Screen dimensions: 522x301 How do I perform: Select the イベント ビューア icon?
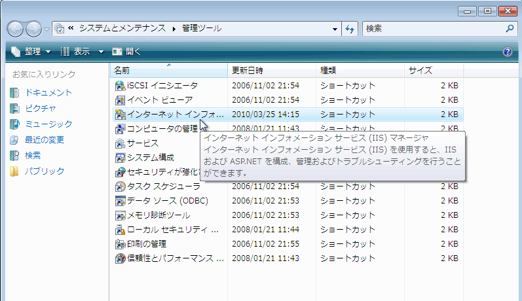pos(120,100)
